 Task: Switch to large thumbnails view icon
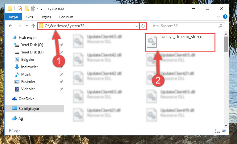tap(224, 131)
